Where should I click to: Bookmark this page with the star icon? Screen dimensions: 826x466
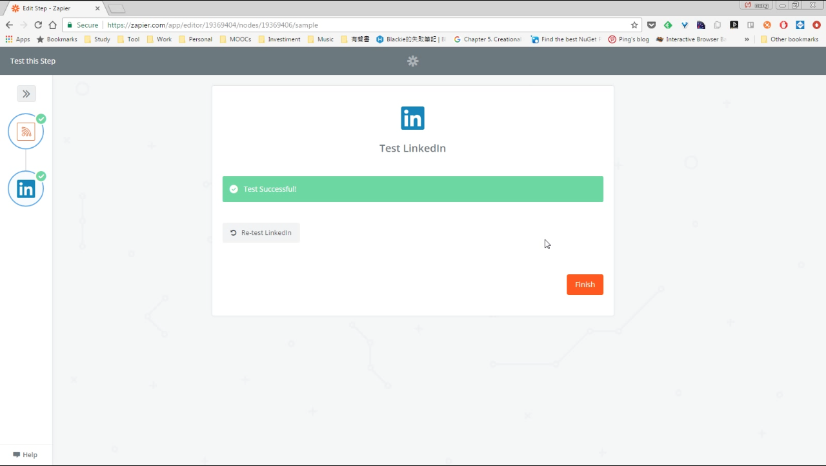[x=634, y=25]
